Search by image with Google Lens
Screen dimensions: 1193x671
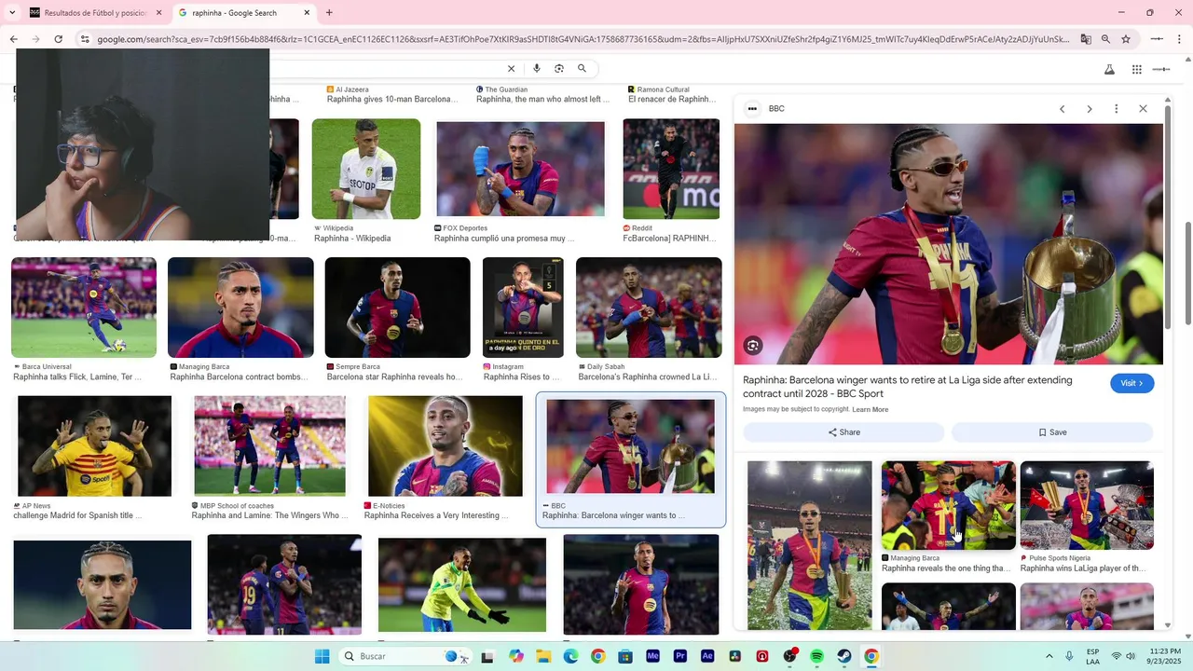pos(559,69)
